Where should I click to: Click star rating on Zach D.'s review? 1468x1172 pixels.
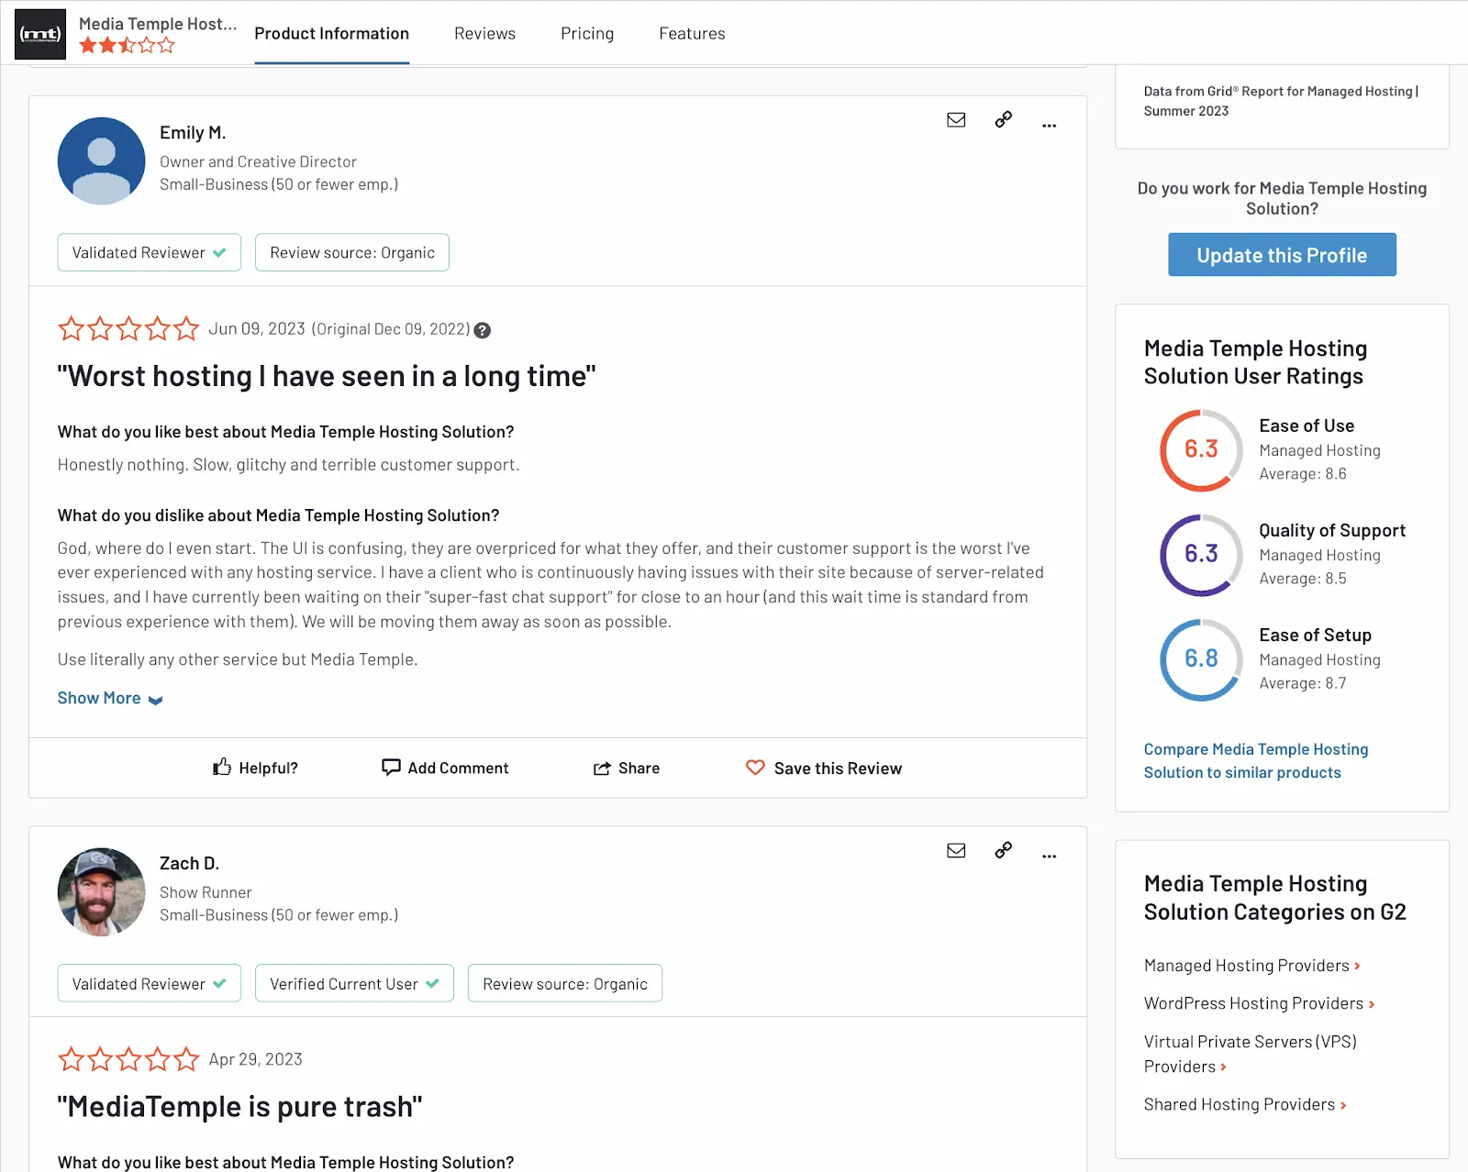coord(128,1059)
